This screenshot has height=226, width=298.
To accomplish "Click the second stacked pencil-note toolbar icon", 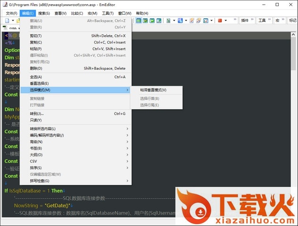I will (199, 21).
